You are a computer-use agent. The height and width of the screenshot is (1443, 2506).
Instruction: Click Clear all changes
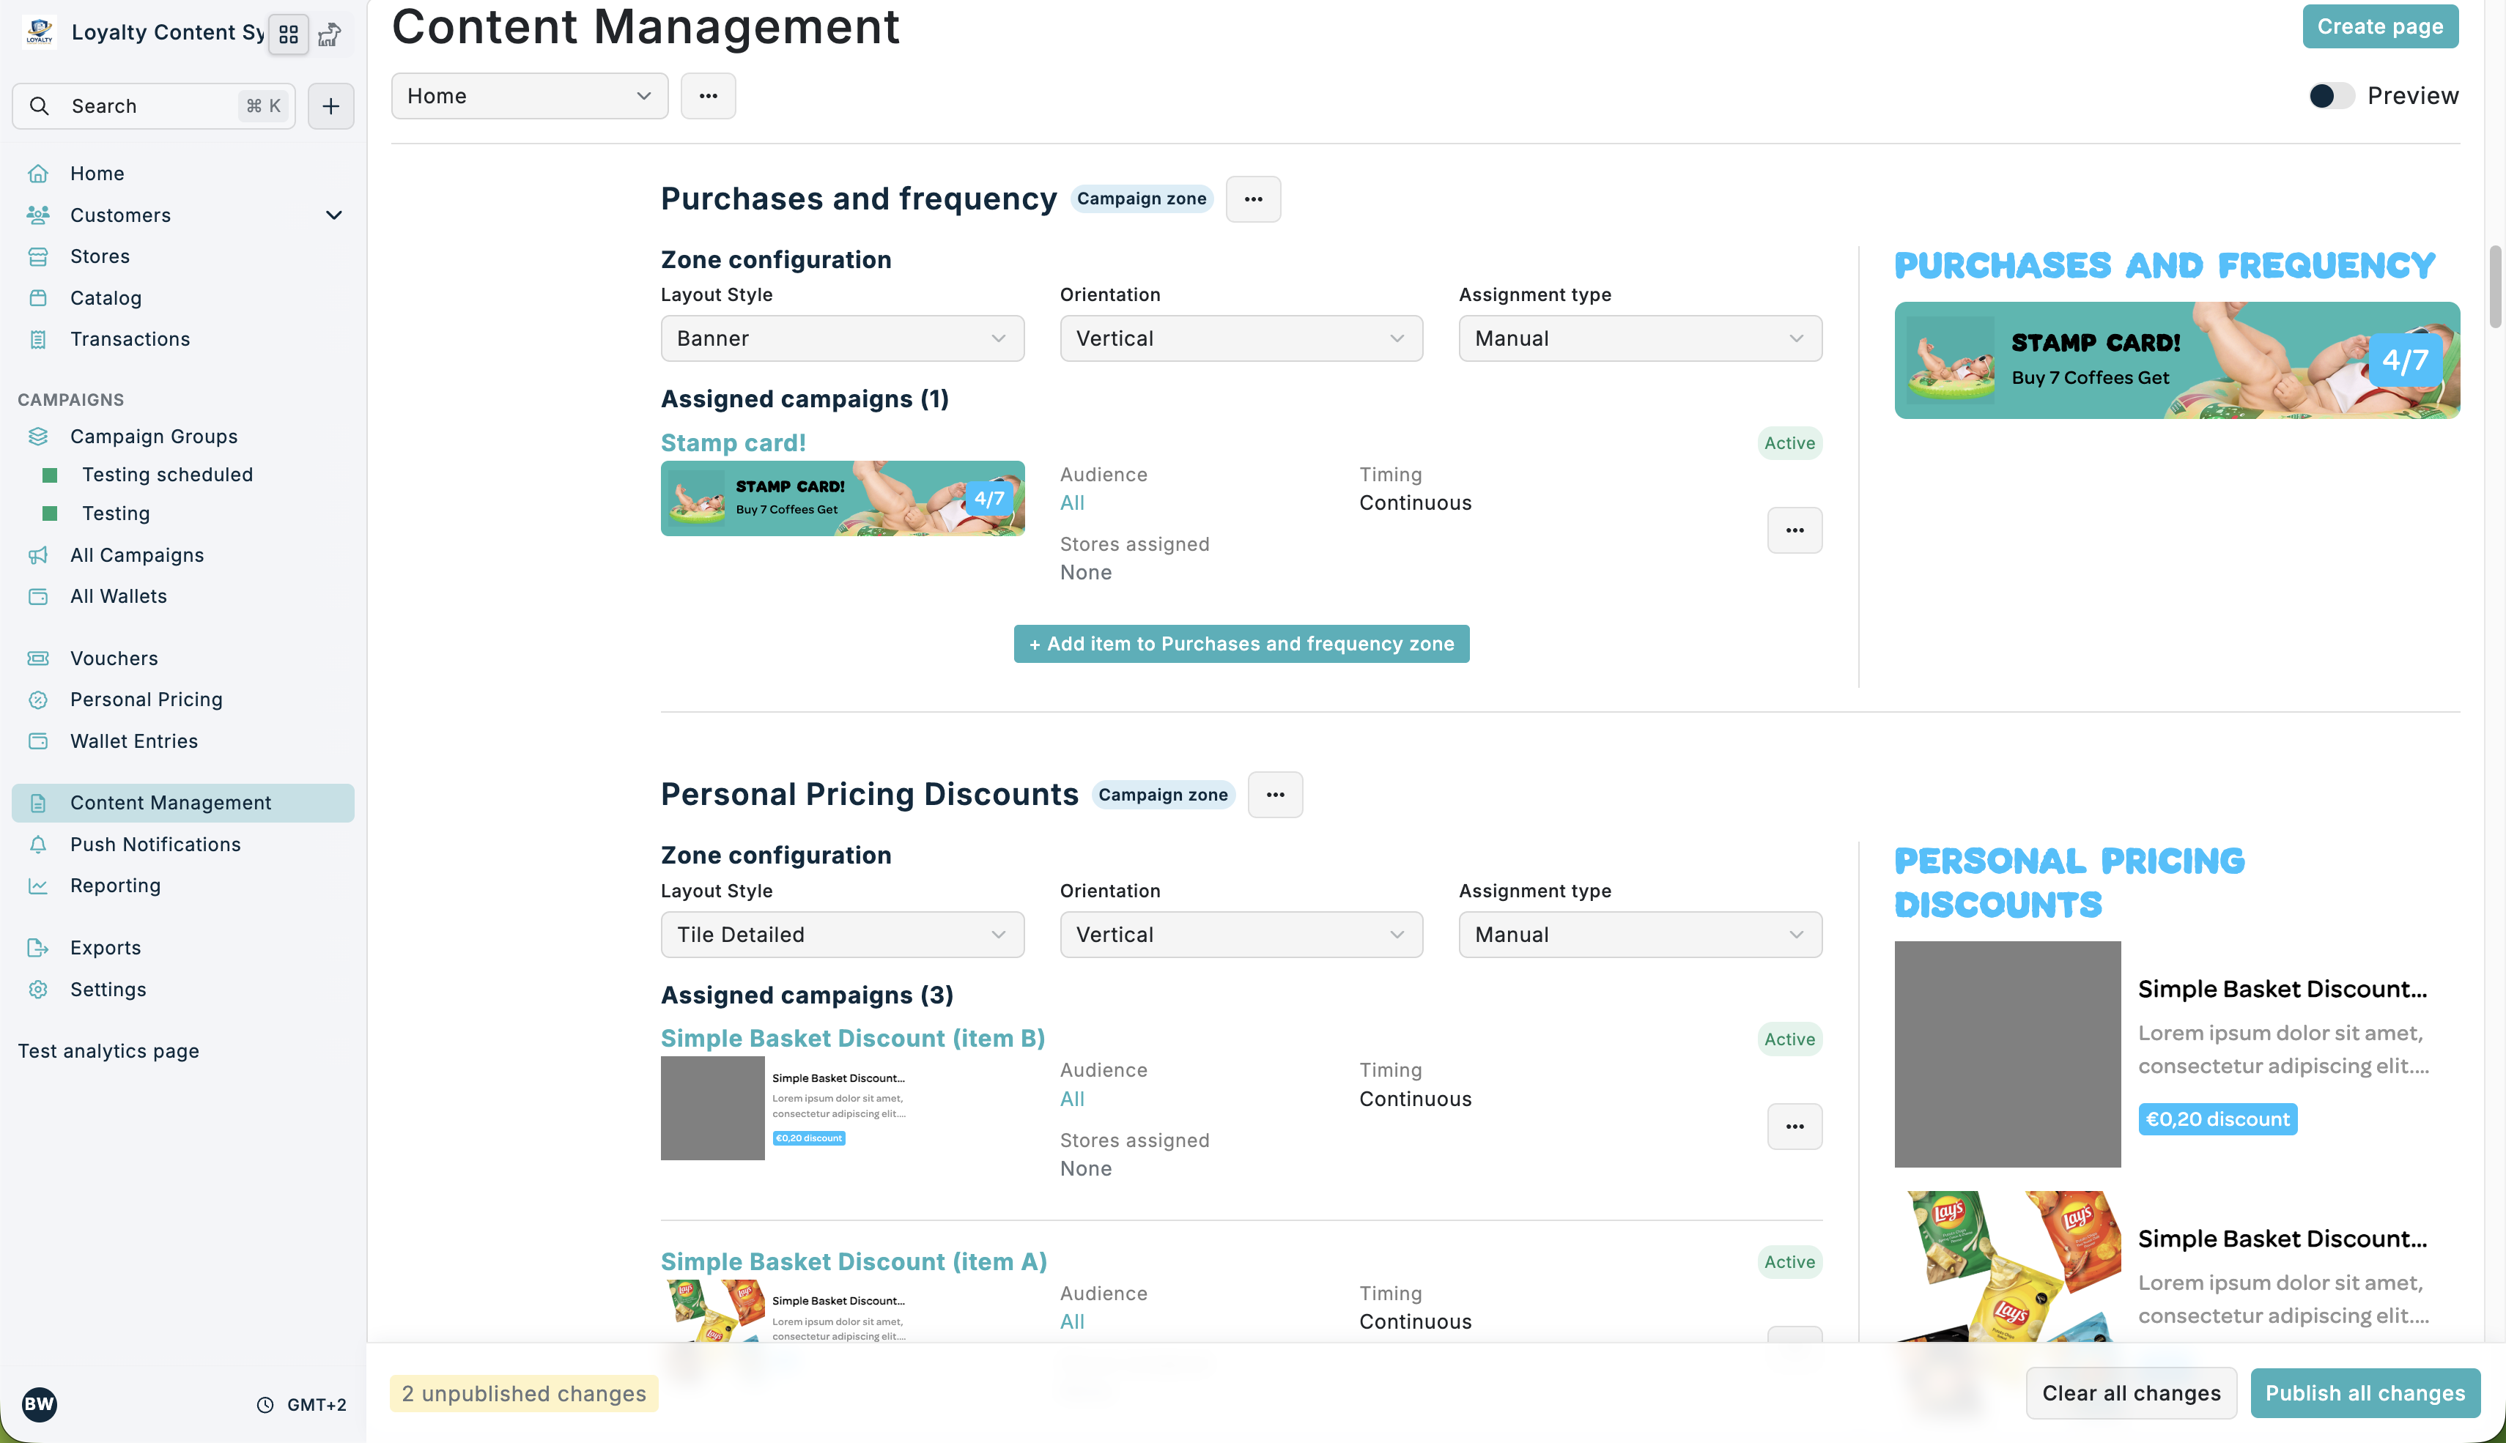coord(2132,1392)
